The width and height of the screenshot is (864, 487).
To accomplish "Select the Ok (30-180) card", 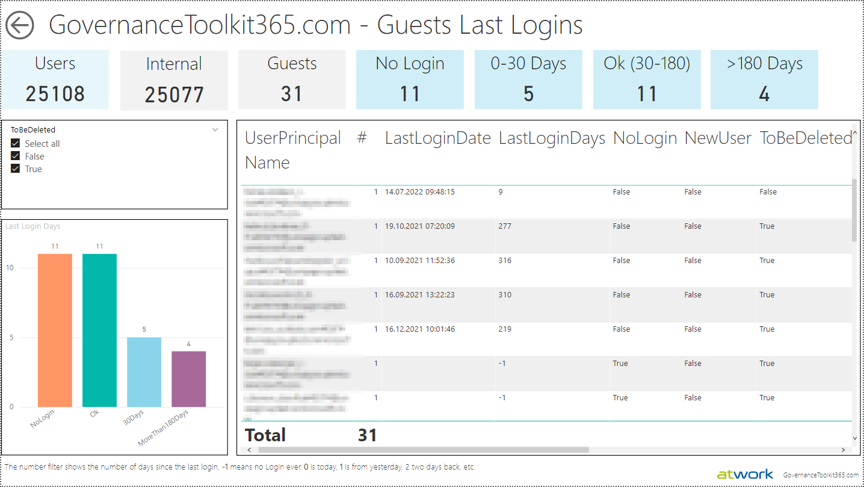I will [x=647, y=79].
